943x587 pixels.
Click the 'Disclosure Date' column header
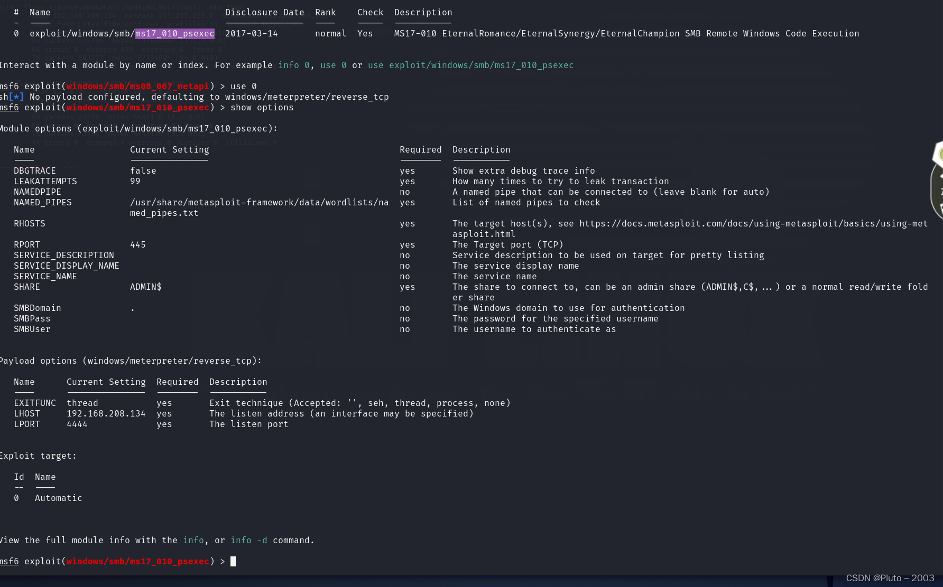265,13
